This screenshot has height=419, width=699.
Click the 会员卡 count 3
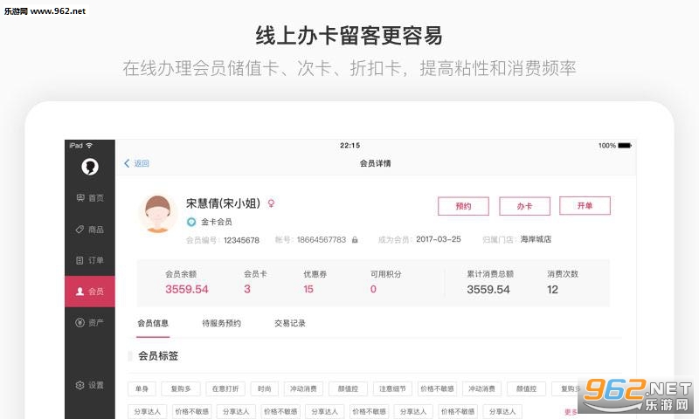point(247,289)
